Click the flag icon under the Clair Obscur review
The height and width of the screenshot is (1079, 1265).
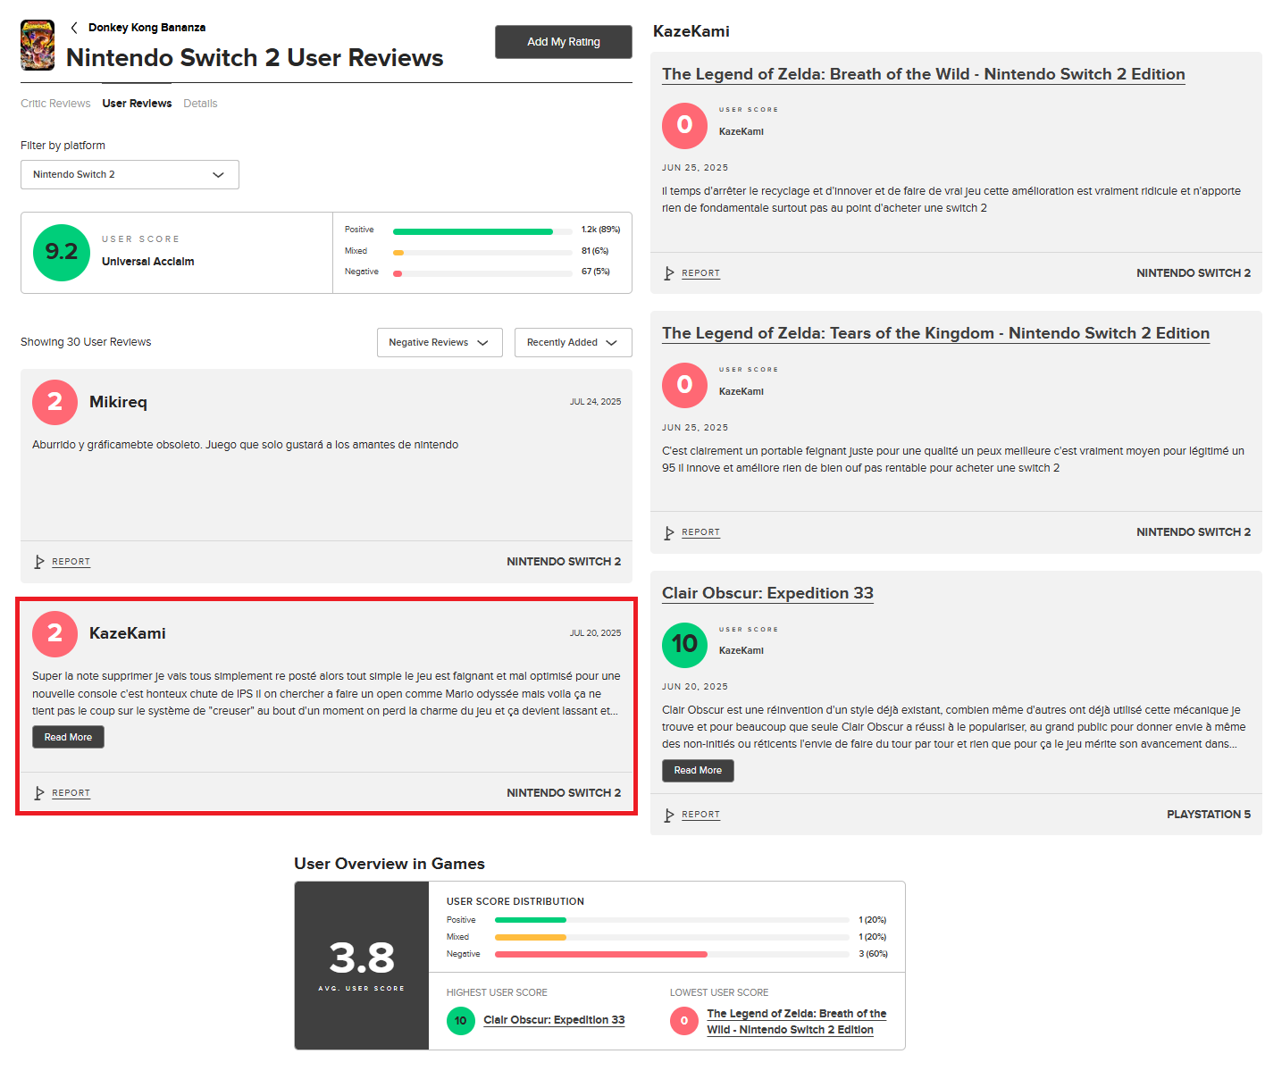point(669,815)
